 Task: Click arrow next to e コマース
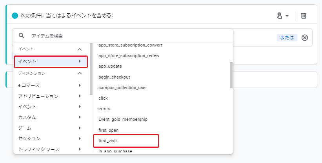pos(80,85)
